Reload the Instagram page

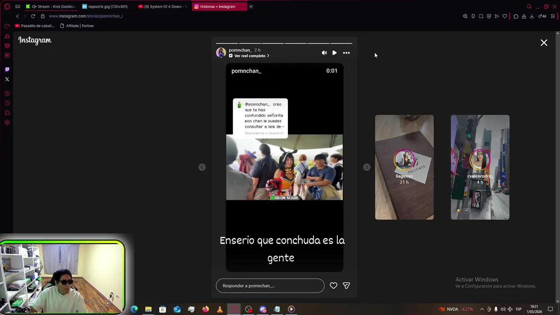pos(33,16)
